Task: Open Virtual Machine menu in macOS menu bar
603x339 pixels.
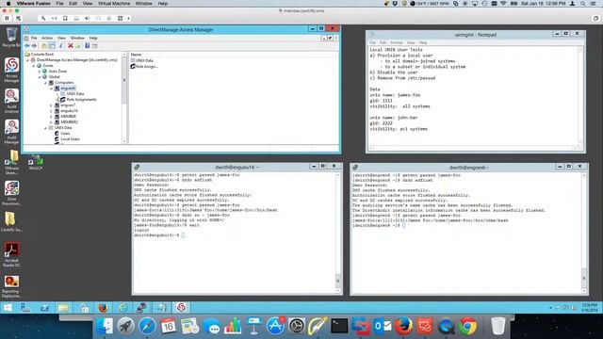Action: pos(114,4)
